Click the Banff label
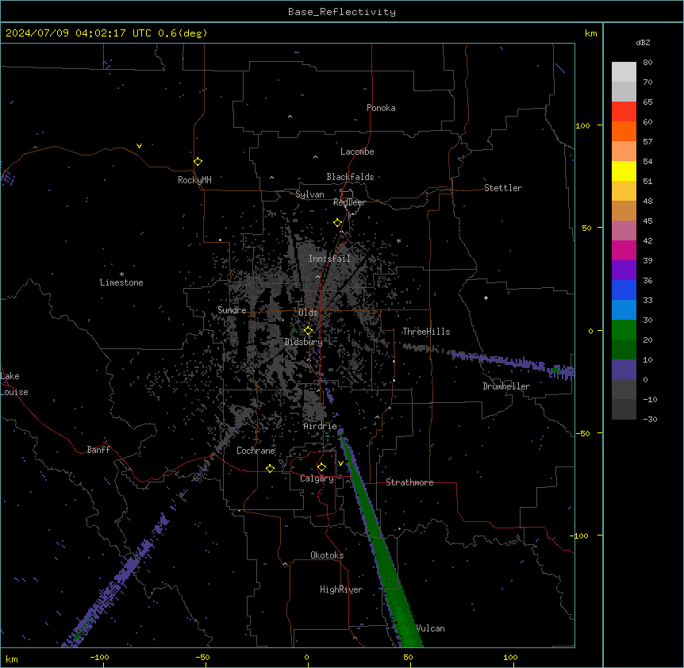 98,450
